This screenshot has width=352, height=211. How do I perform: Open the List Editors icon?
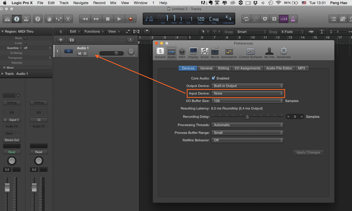(x=334, y=19)
